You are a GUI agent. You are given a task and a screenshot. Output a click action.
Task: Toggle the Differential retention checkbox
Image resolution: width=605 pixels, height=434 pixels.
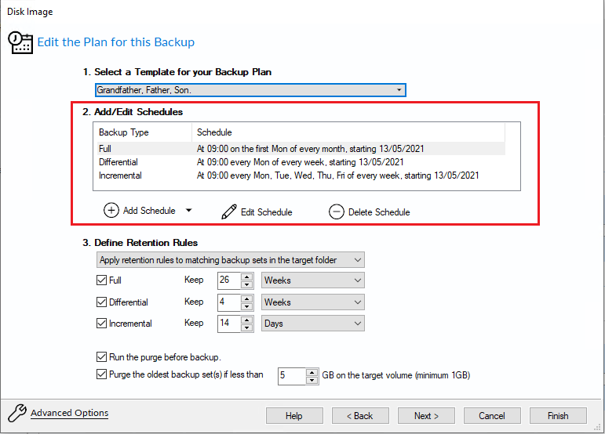[x=101, y=302]
